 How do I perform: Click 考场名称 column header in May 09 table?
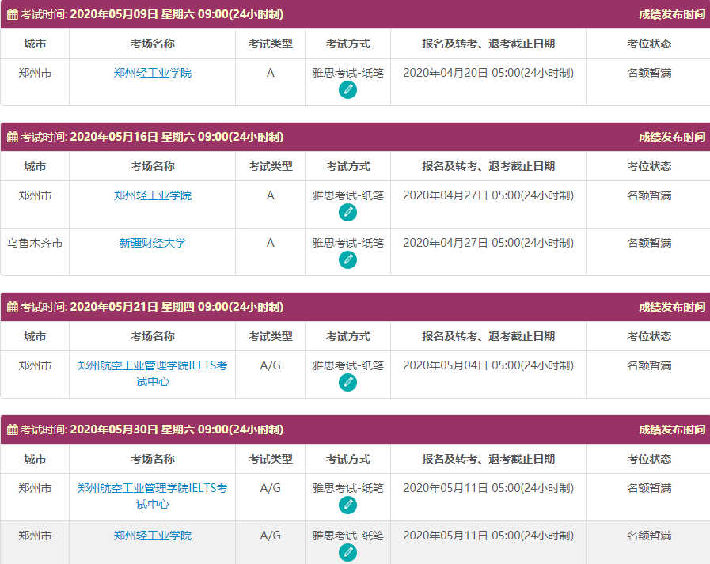point(153,44)
